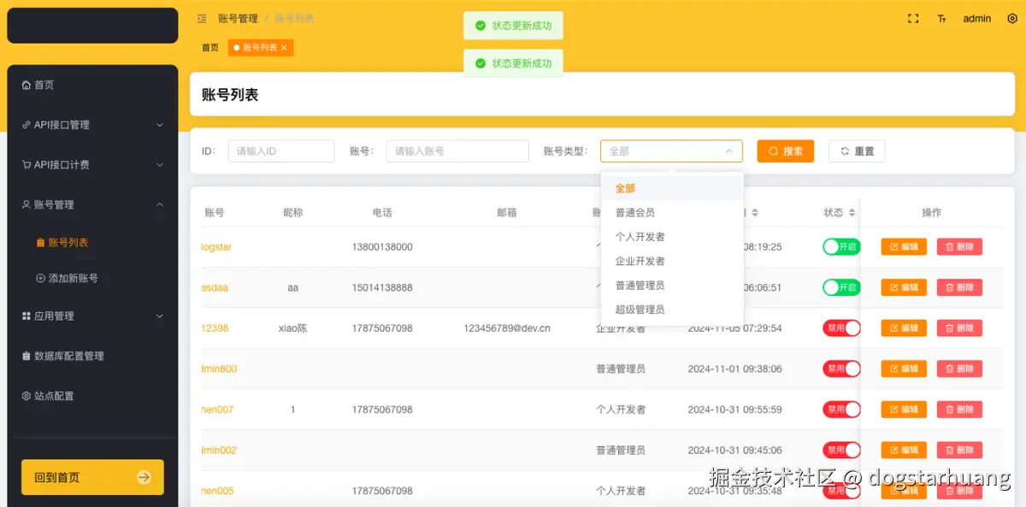Click 编辑 for the xiao陈 row
Image resolution: width=1026 pixels, height=507 pixels.
(904, 328)
